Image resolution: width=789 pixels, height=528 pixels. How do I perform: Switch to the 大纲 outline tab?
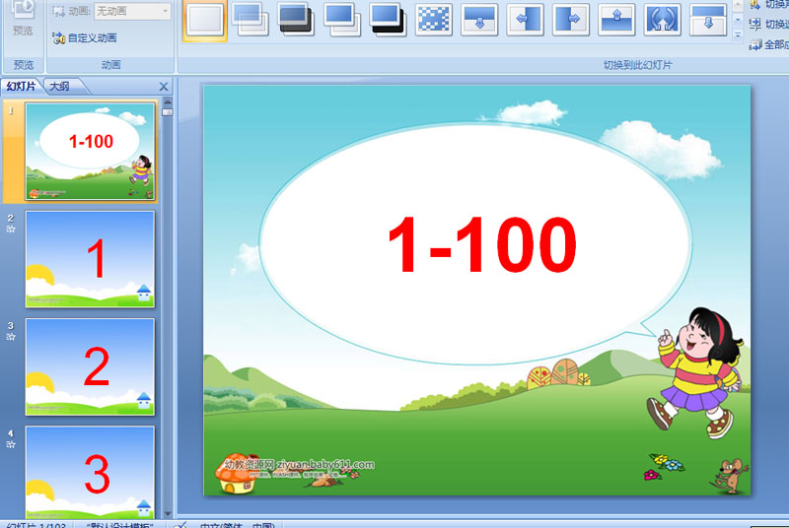[59, 87]
